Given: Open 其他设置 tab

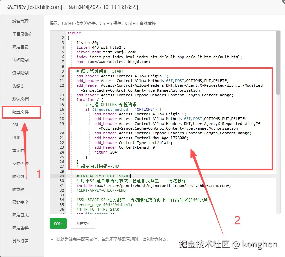Looking at the screenshot, I should 20,241.
